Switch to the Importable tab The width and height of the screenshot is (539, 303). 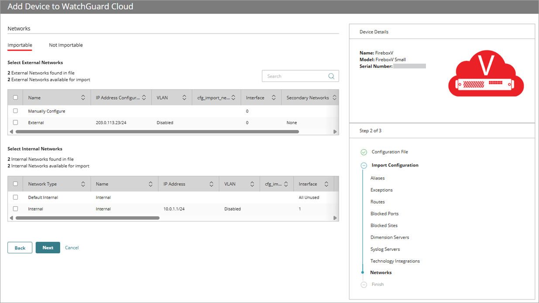click(20, 45)
